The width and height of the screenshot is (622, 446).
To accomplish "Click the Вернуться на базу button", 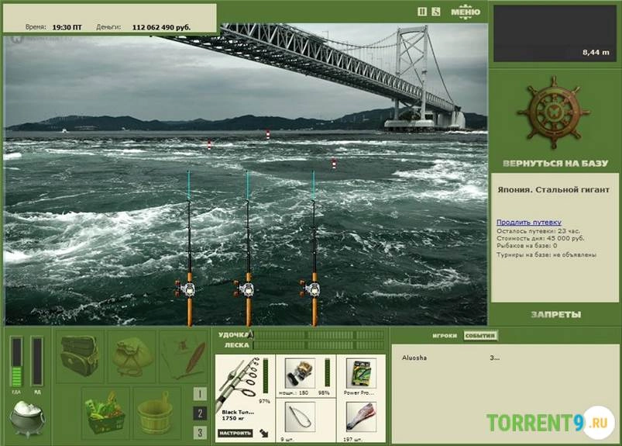I will (554, 164).
